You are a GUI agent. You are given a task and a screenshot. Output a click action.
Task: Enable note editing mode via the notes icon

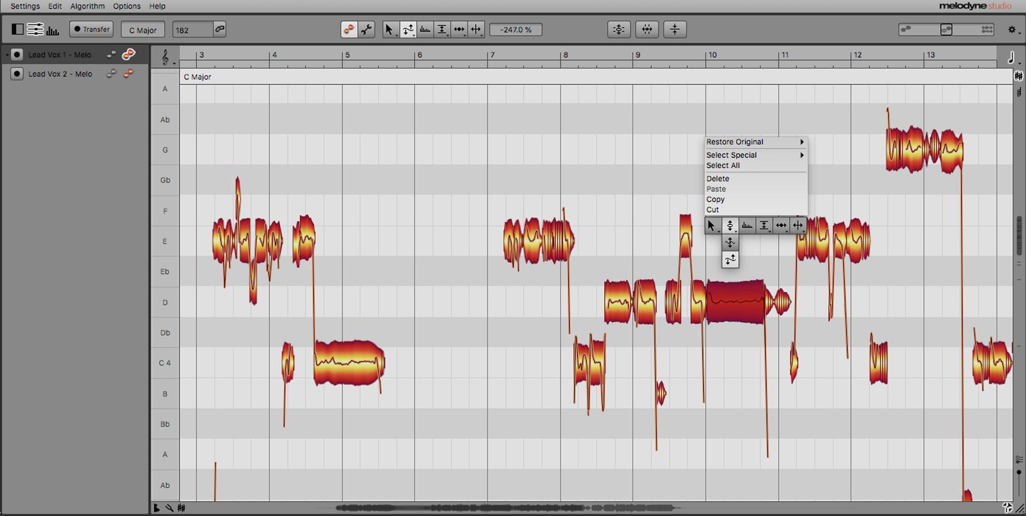point(348,29)
